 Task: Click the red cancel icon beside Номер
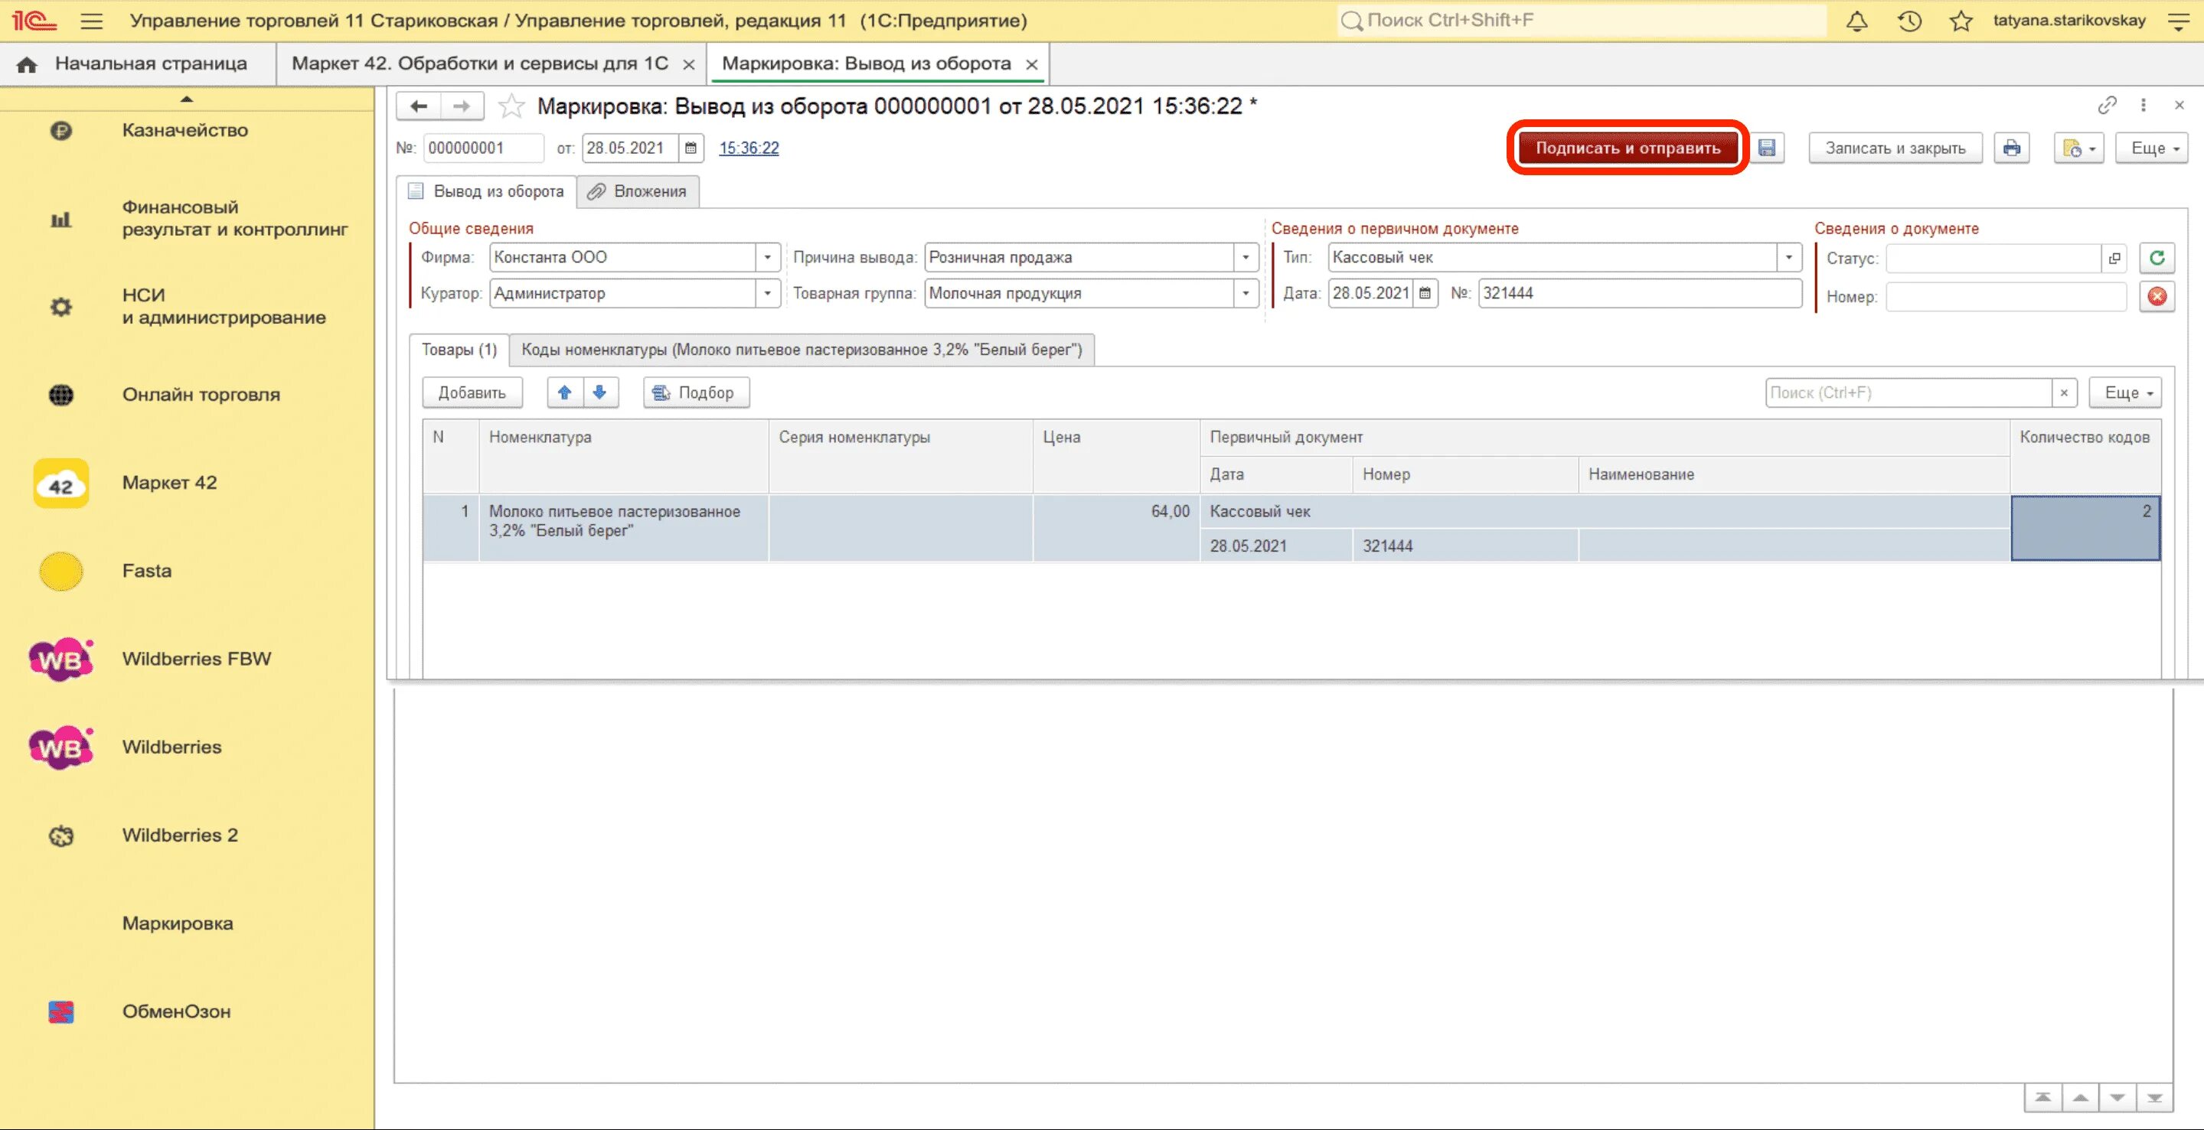tap(2157, 297)
